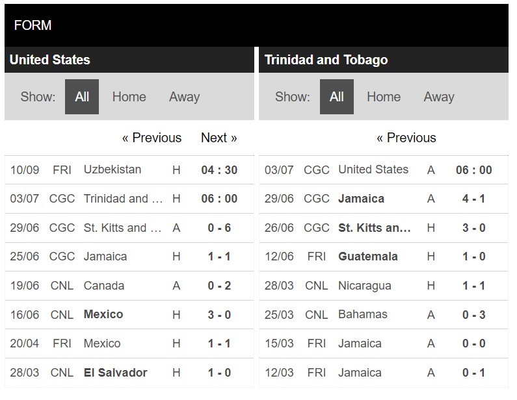517x400 pixels.
Task: Go to United States Next » matches
Action: coord(219,138)
